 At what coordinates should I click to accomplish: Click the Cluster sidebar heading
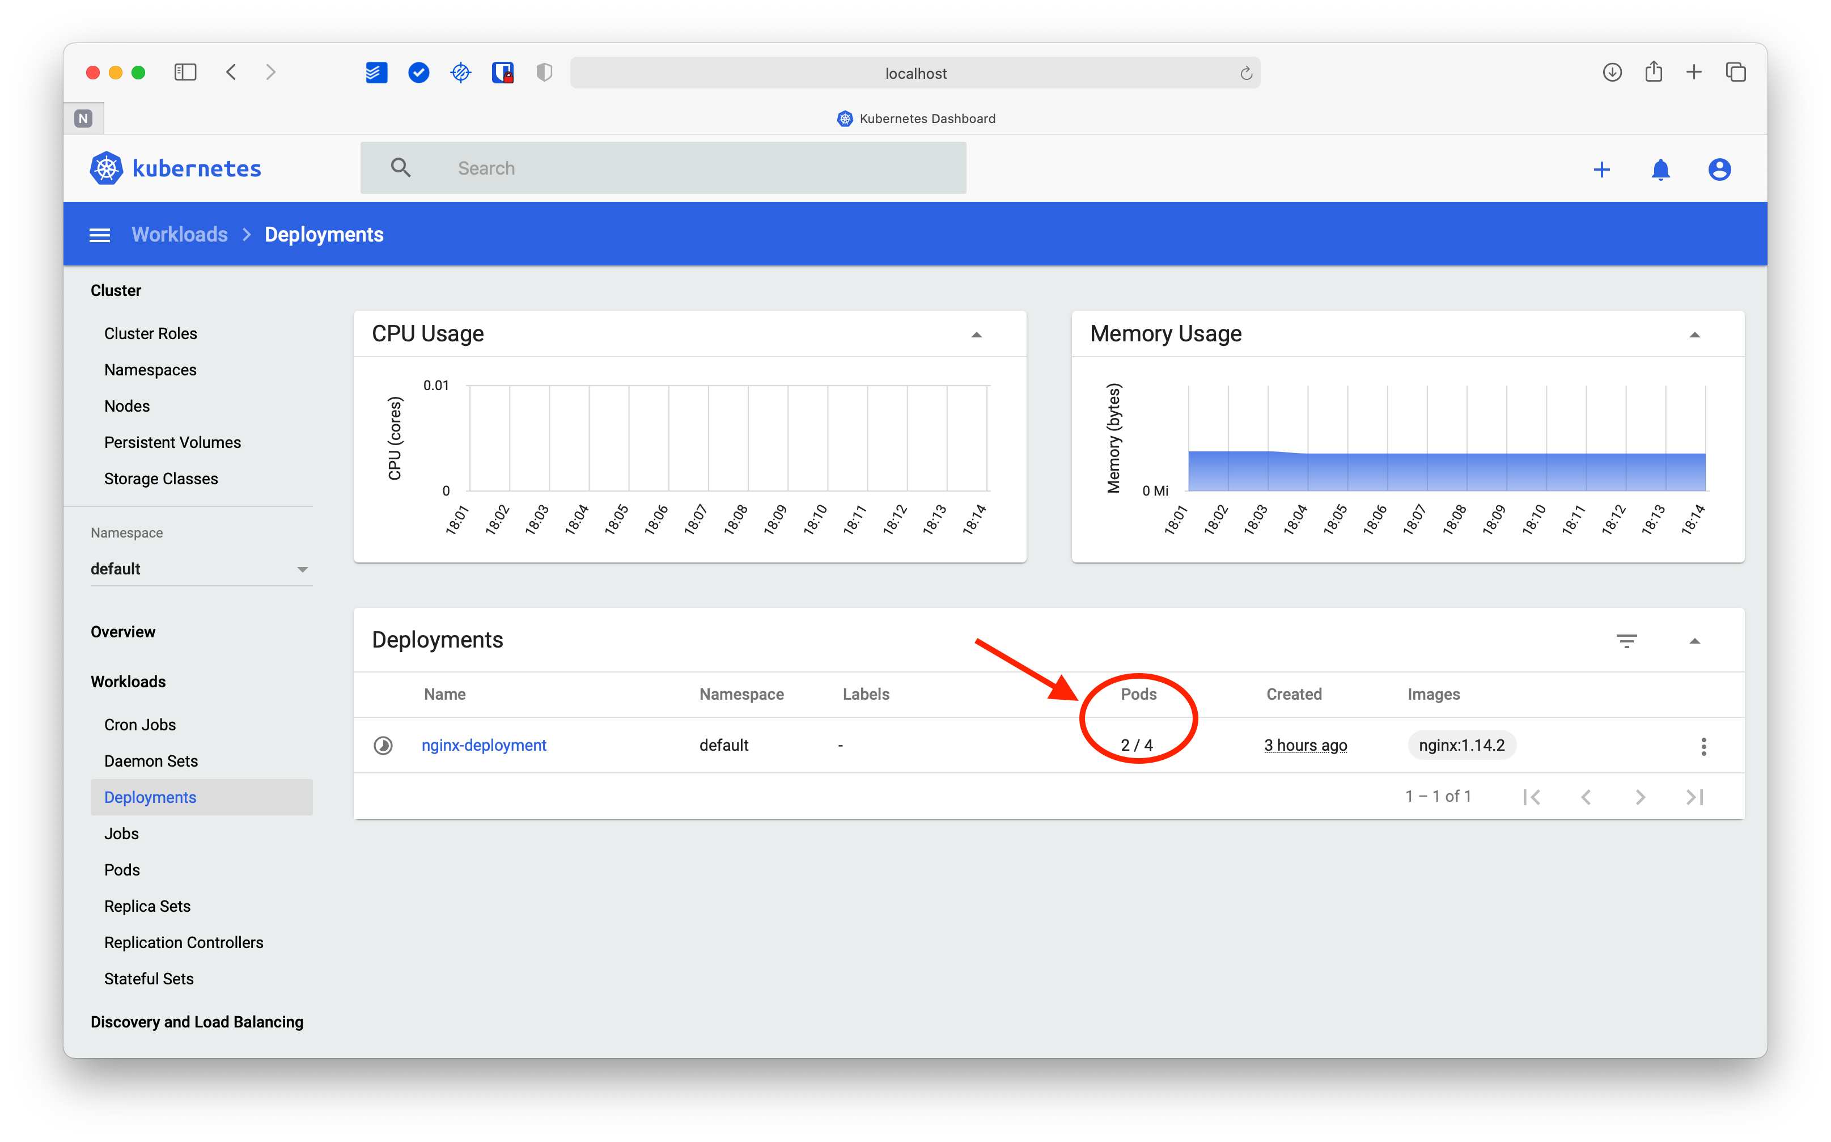coord(116,290)
